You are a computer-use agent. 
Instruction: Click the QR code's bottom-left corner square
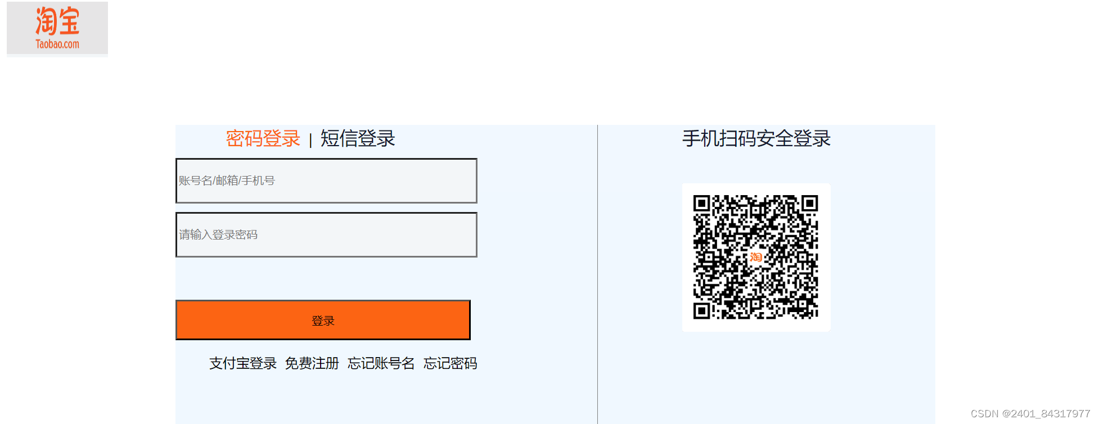pyautogui.click(x=701, y=311)
